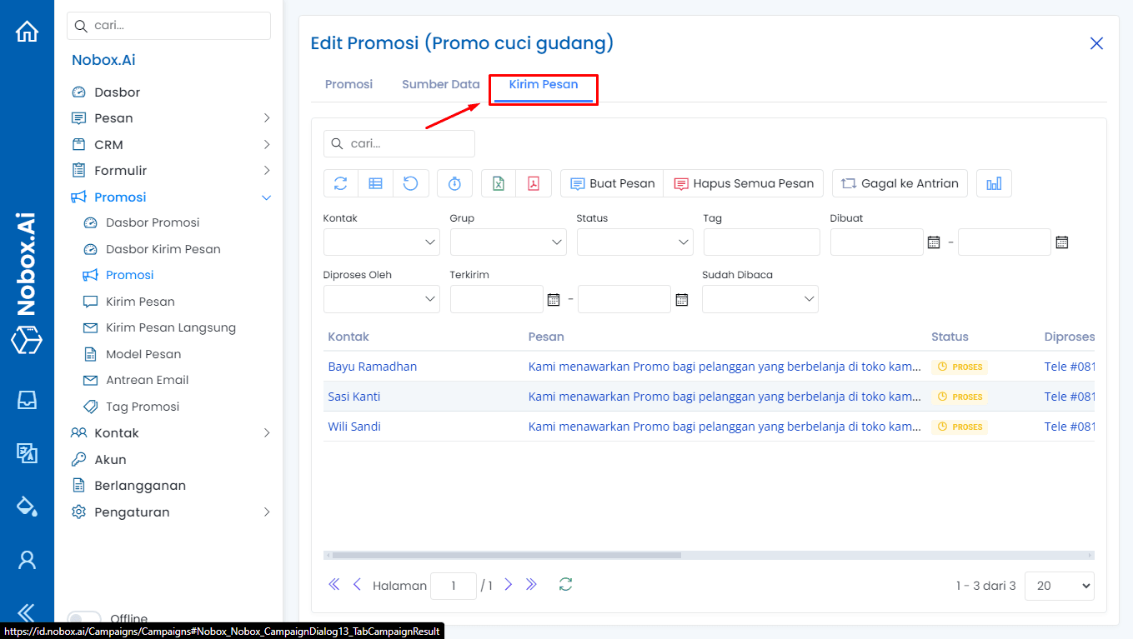Click the stopwatch timer icon
1133x639 pixels.
[454, 183]
